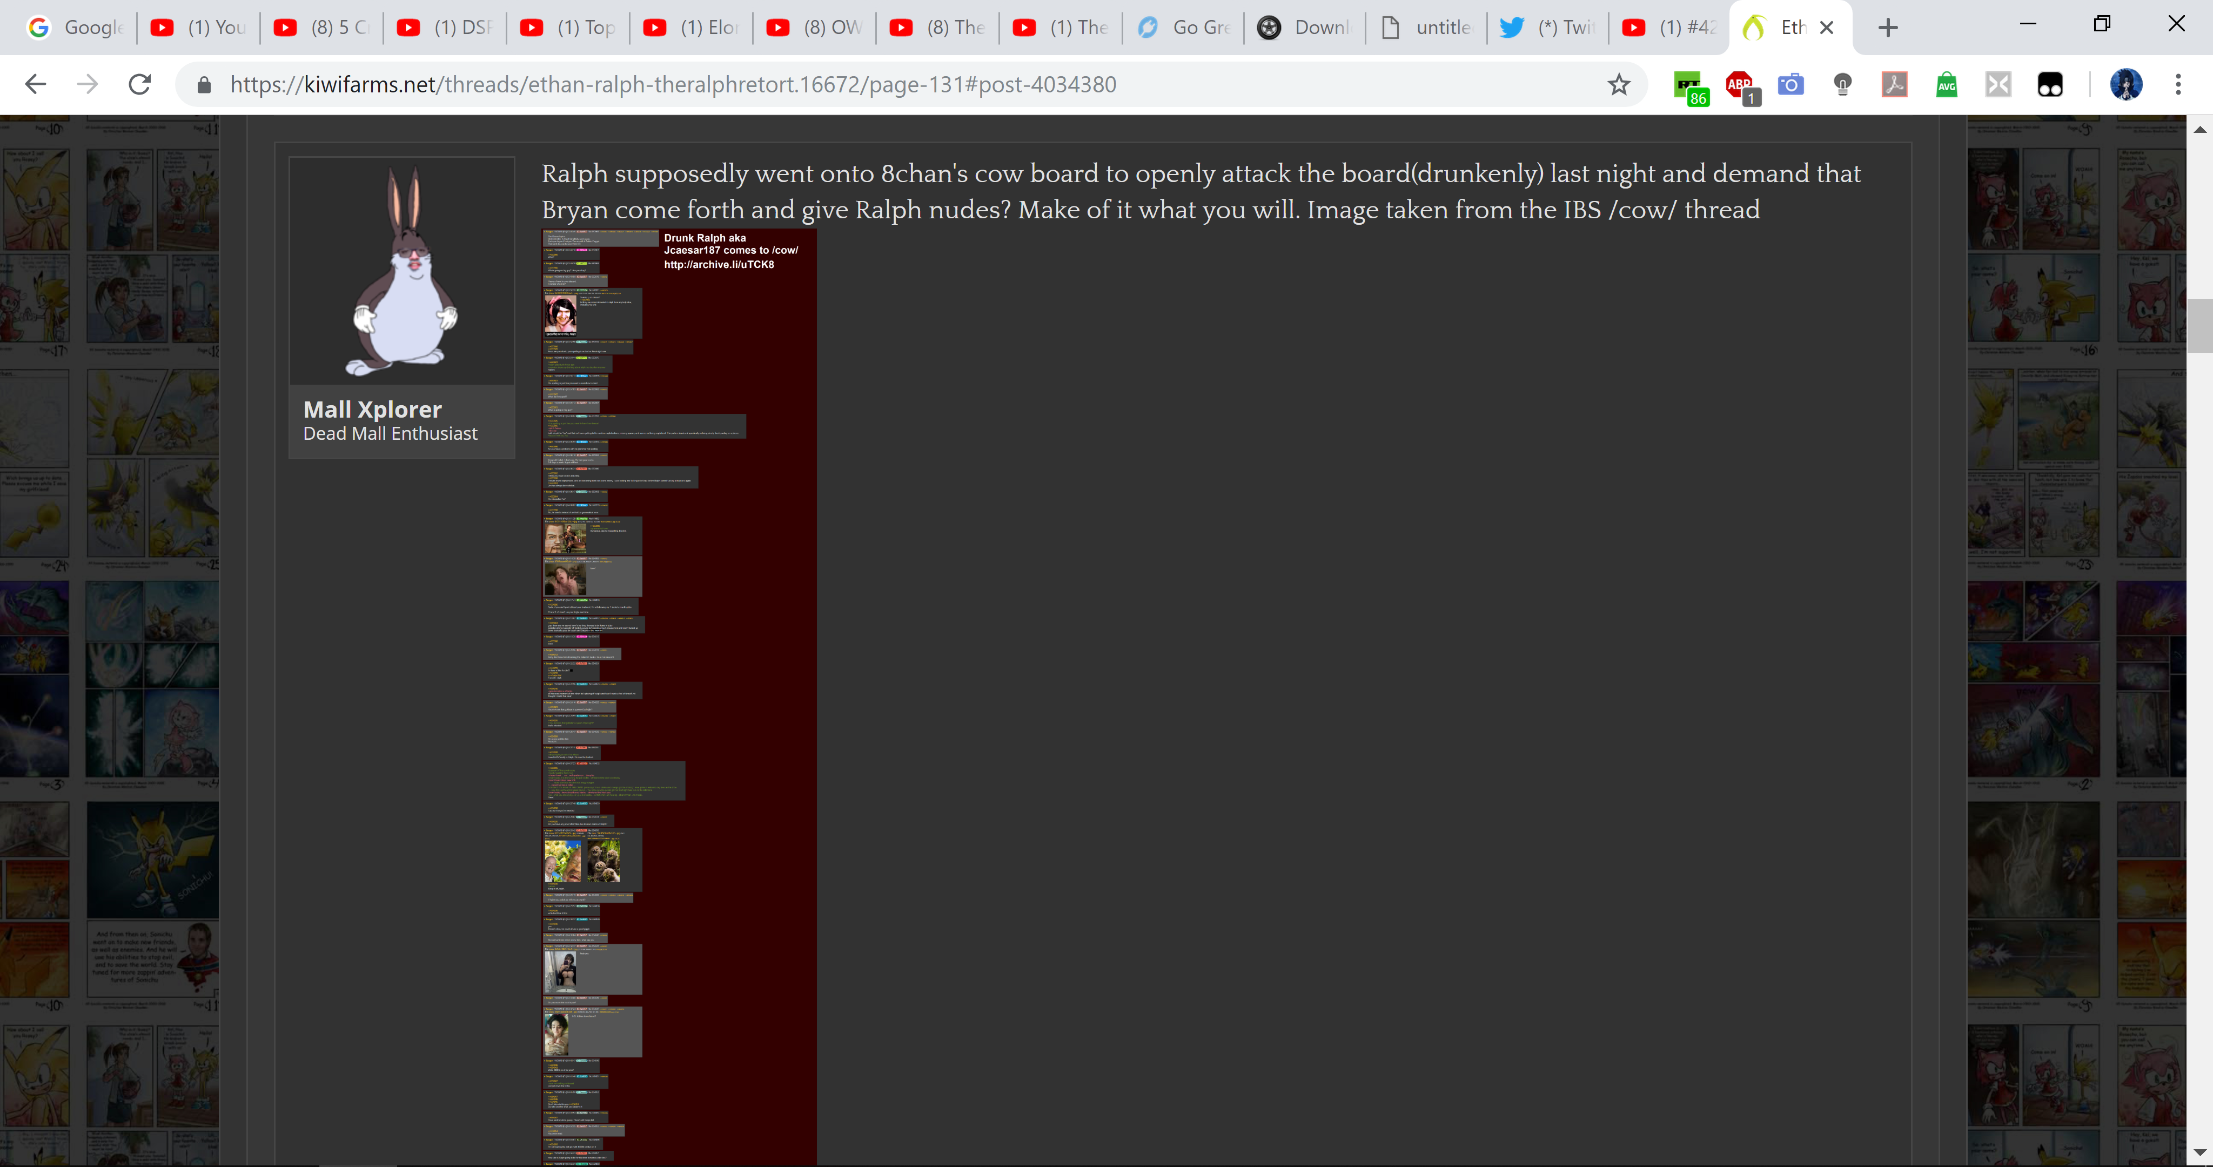Switch to the '(1) Elon' YouTube tab
This screenshot has width=2213, height=1167.
click(x=692, y=28)
